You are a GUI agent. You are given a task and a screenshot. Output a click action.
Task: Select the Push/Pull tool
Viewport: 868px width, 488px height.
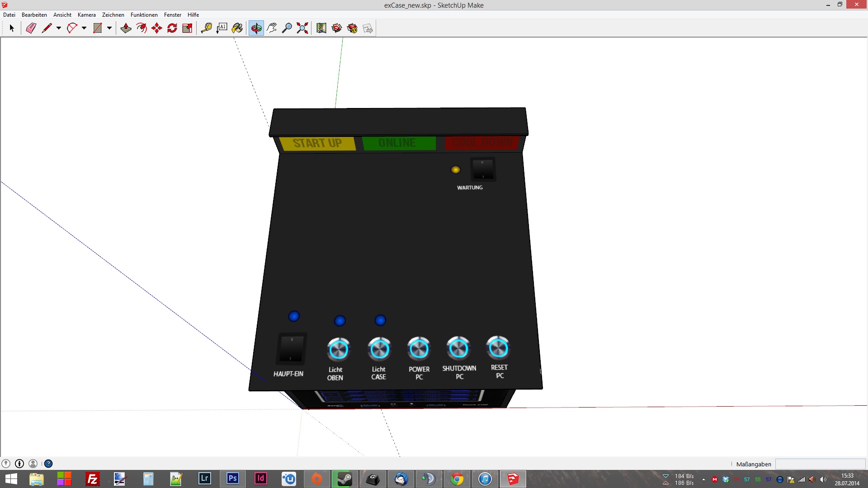[x=126, y=28]
